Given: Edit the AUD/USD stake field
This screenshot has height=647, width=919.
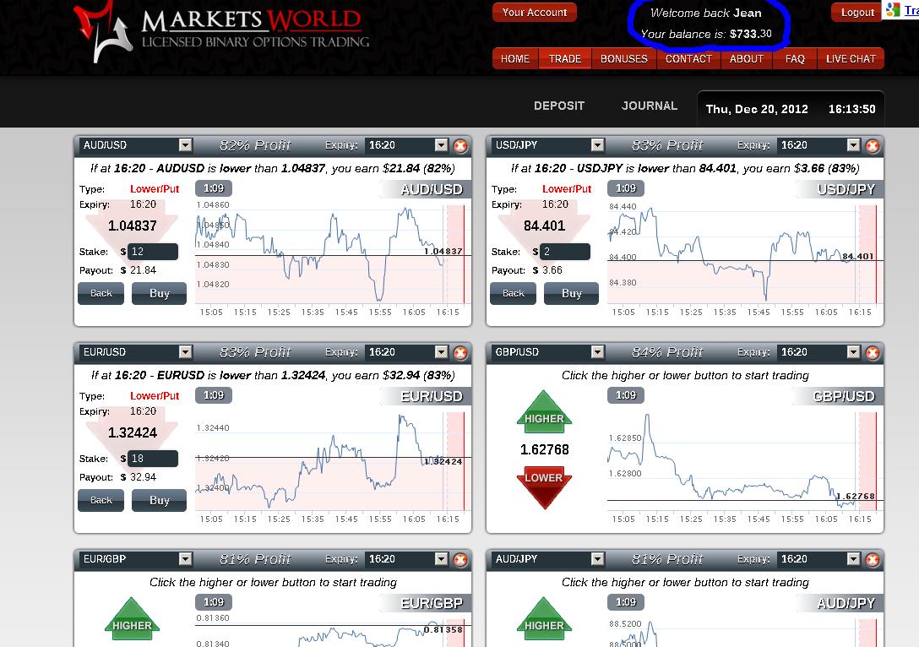Looking at the screenshot, I should pos(152,252).
